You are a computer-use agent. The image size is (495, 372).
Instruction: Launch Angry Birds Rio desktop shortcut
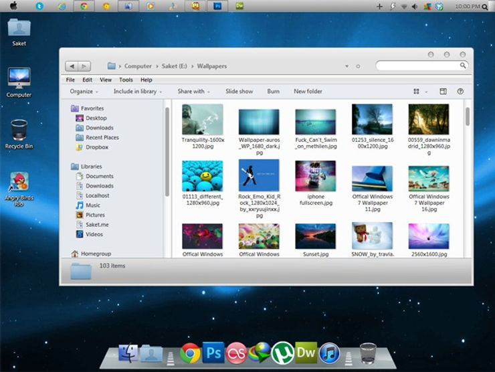(x=19, y=189)
